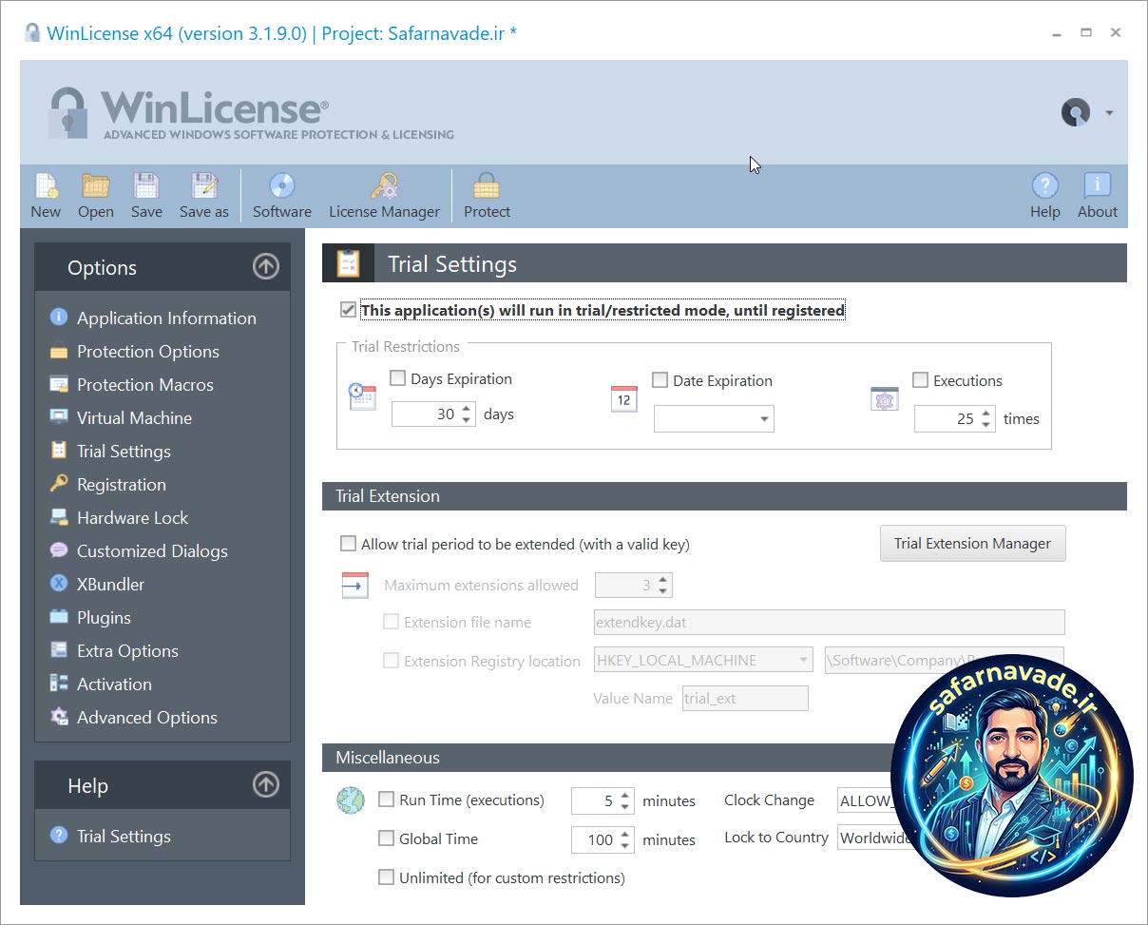Click the XBundler sidebar icon
Viewport: 1148px width, 925px height.
[x=59, y=584]
